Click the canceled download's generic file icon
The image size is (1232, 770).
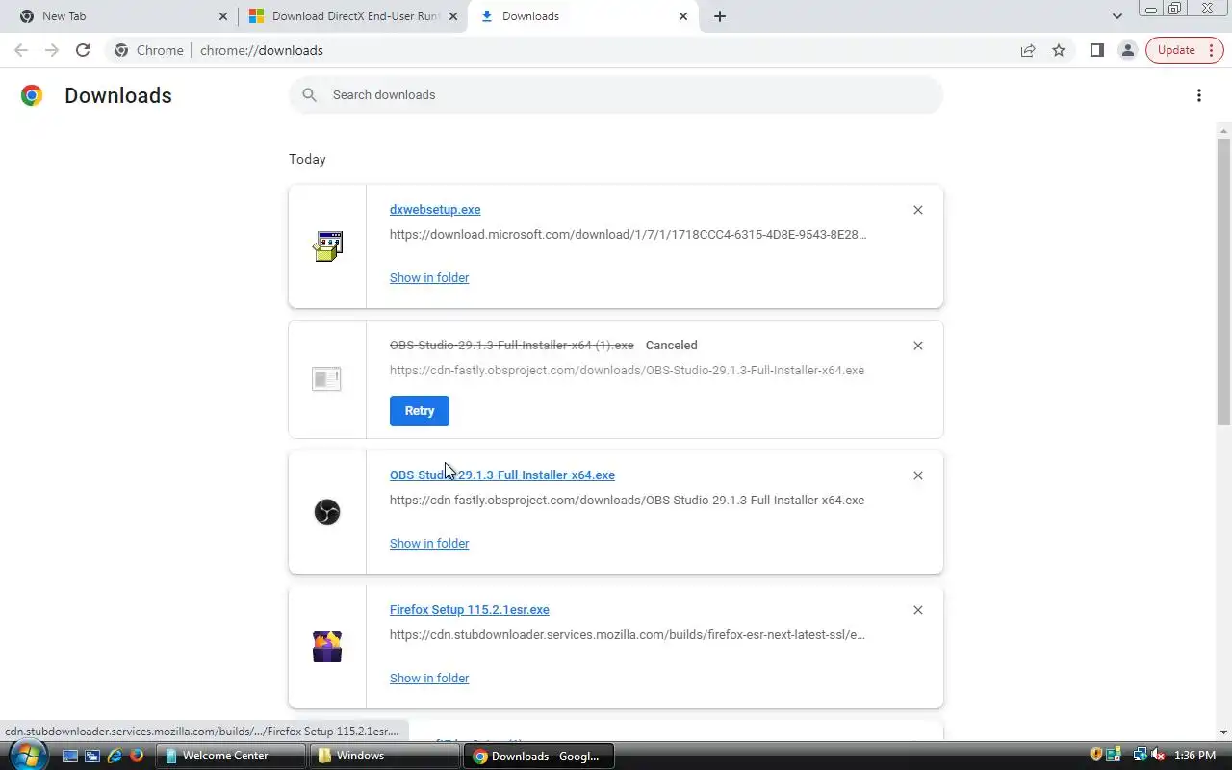[327, 379]
